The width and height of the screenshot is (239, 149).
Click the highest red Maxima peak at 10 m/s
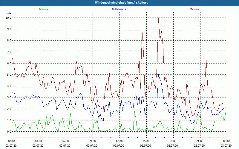(x=158, y=18)
